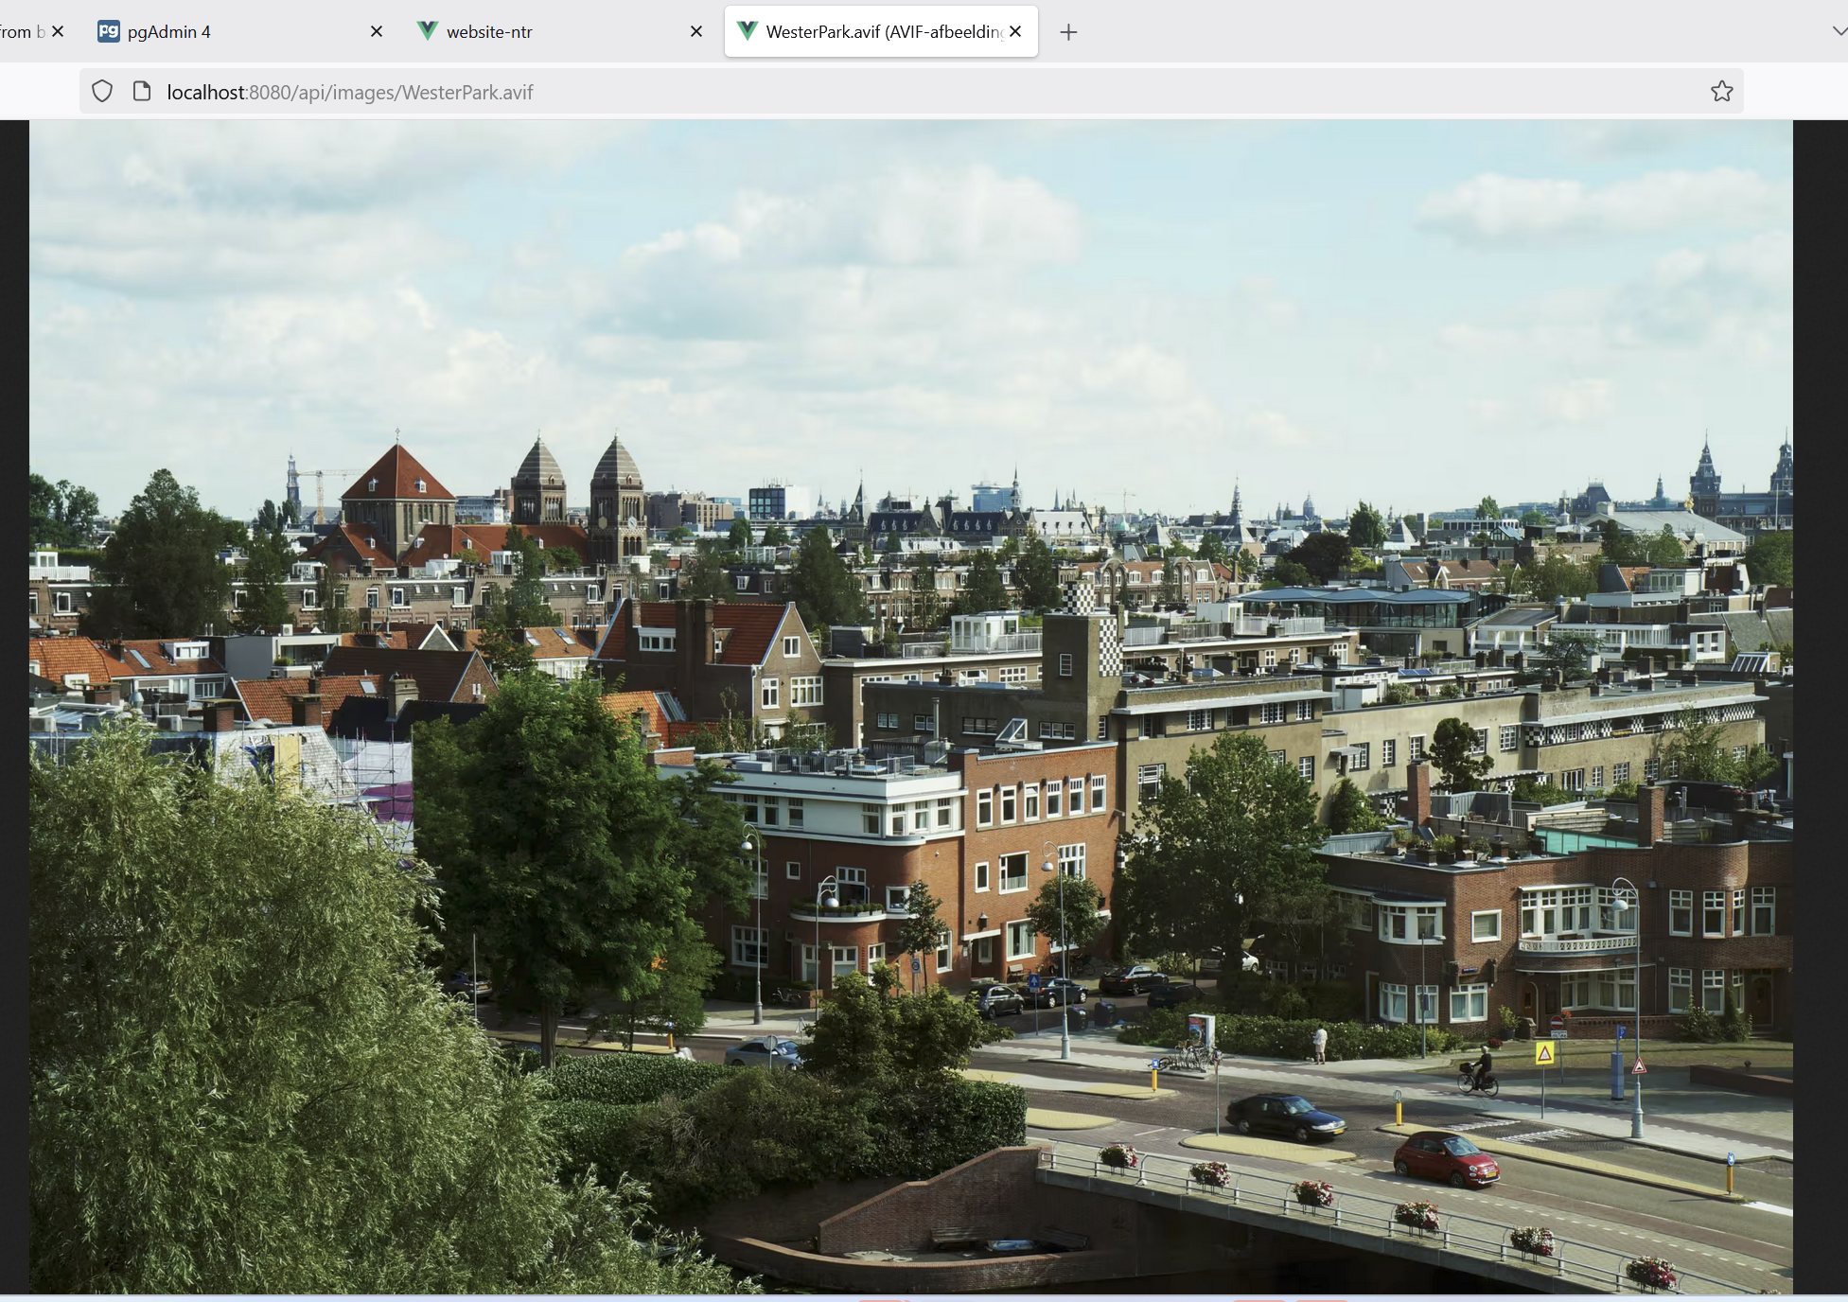1848x1302 pixels.
Task: Click the page info document icon
Action: (142, 92)
